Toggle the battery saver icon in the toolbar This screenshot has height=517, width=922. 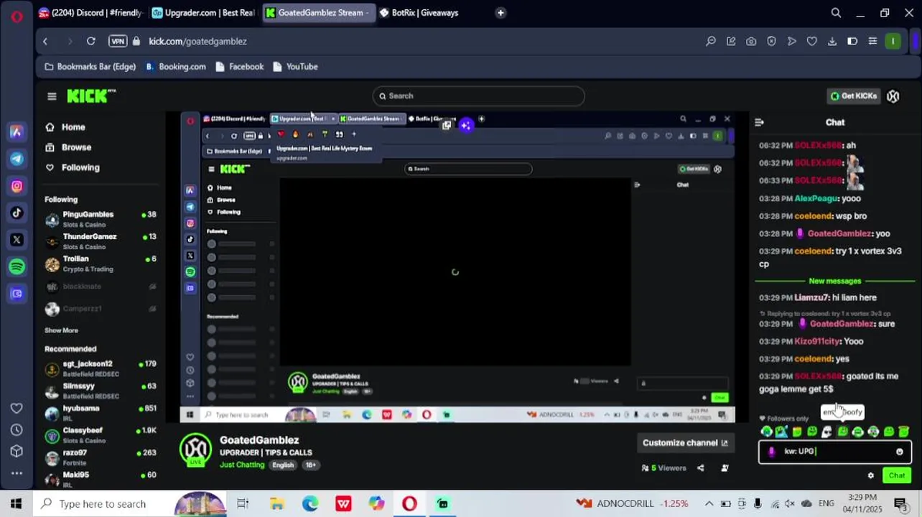pos(852,42)
